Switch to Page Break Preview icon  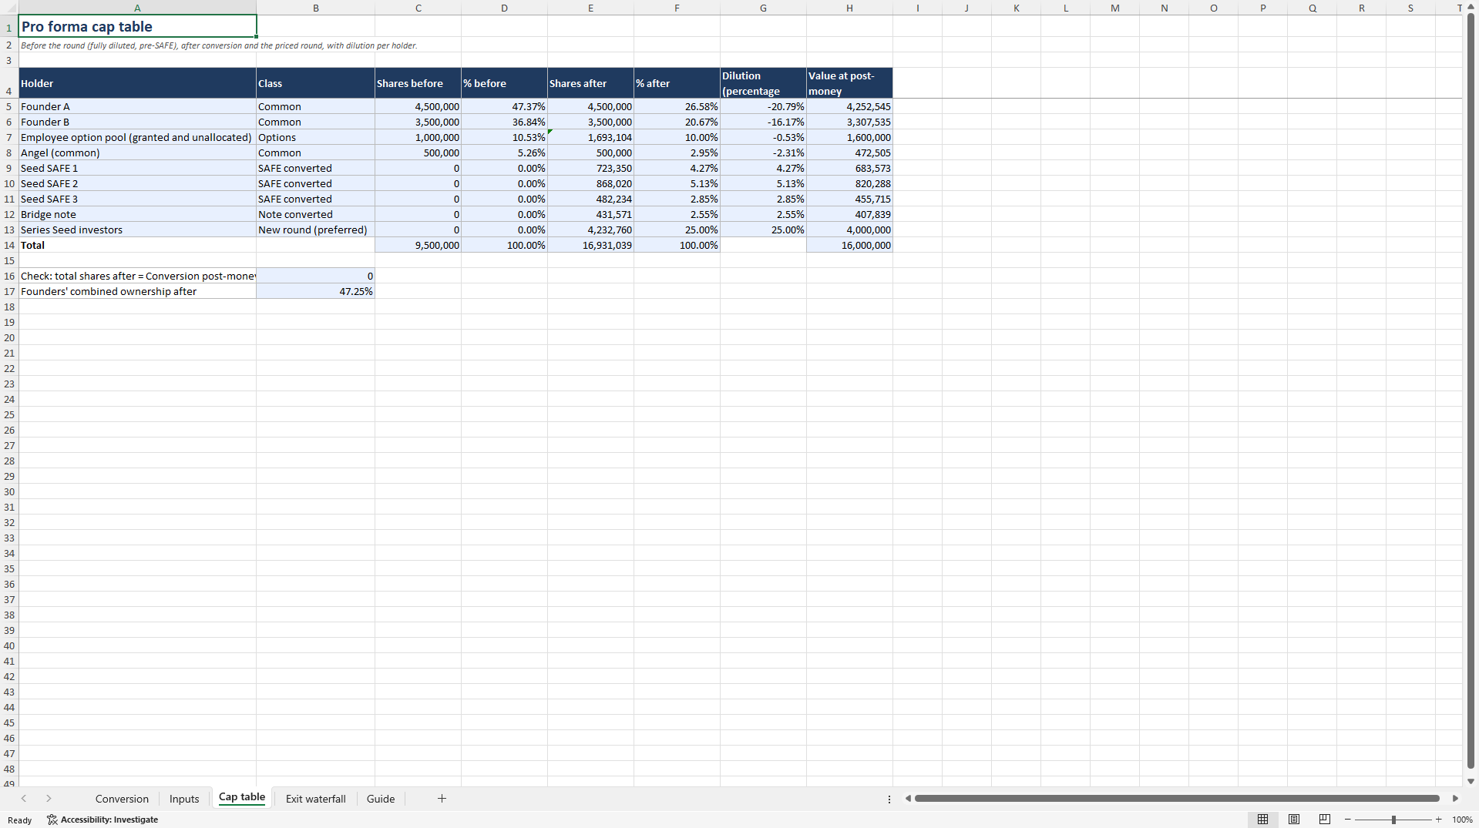coord(1325,820)
